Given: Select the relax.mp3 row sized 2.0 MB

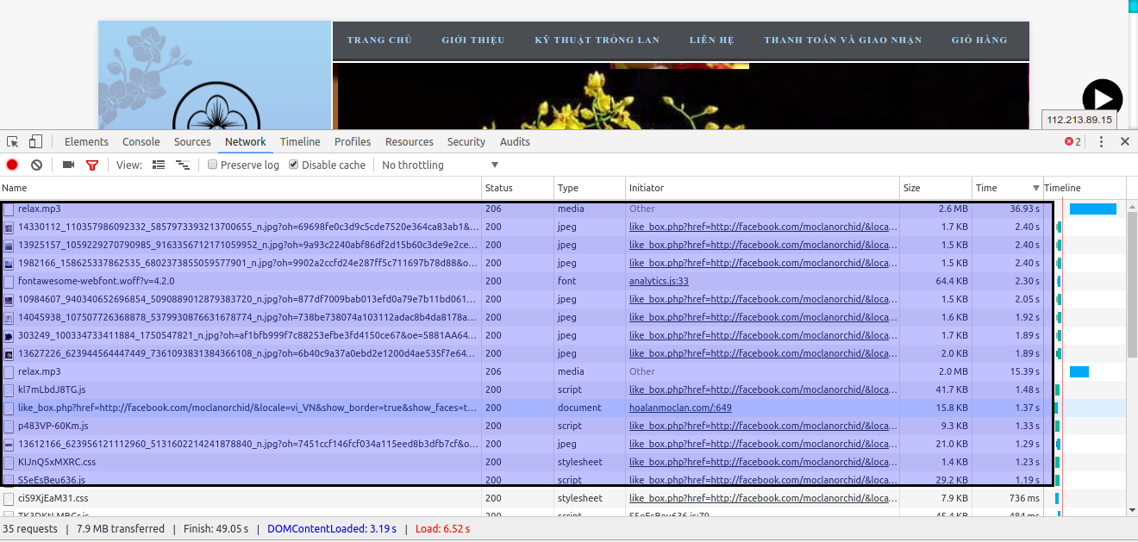Looking at the screenshot, I should point(563,371).
